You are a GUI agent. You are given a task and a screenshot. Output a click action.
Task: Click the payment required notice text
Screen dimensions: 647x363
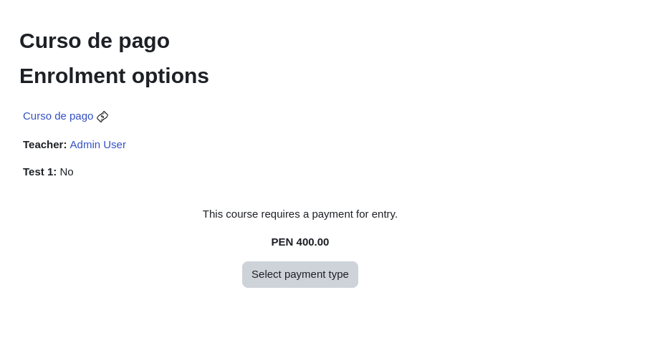point(299,214)
